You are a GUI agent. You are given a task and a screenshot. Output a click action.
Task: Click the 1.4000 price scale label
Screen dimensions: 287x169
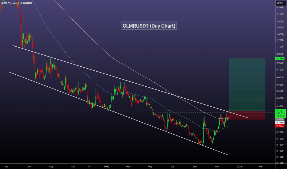tap(280, 34)
